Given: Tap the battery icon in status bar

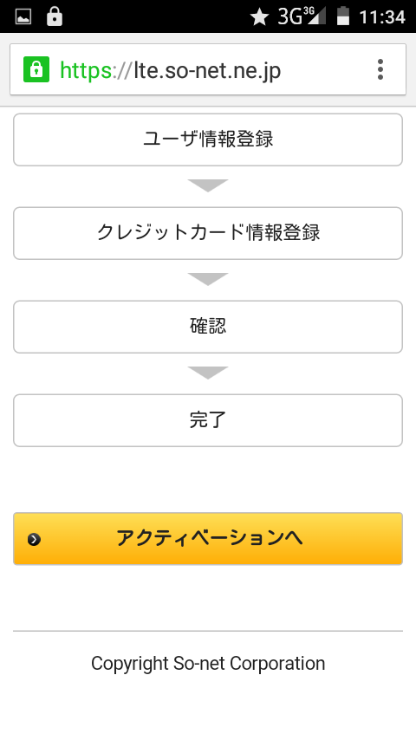Looking at the screenshot, I should (x=343, y=17).
